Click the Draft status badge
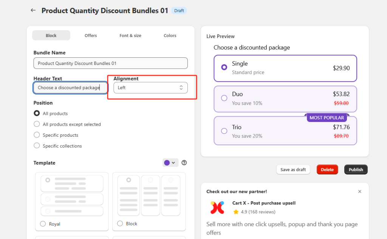387x239 pixels. 179,11
